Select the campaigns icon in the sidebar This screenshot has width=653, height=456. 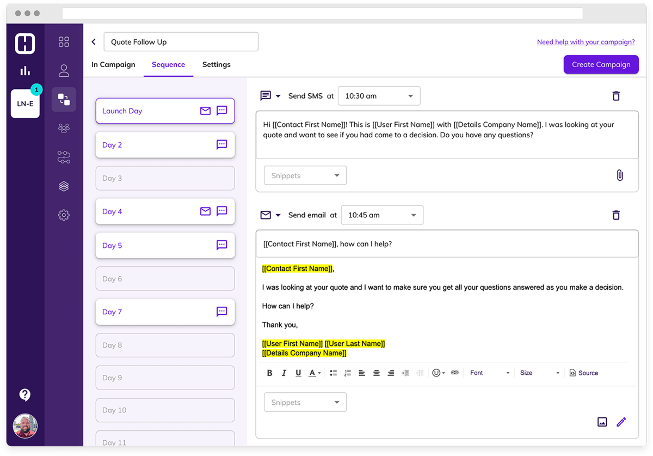(x=64, y=99)
